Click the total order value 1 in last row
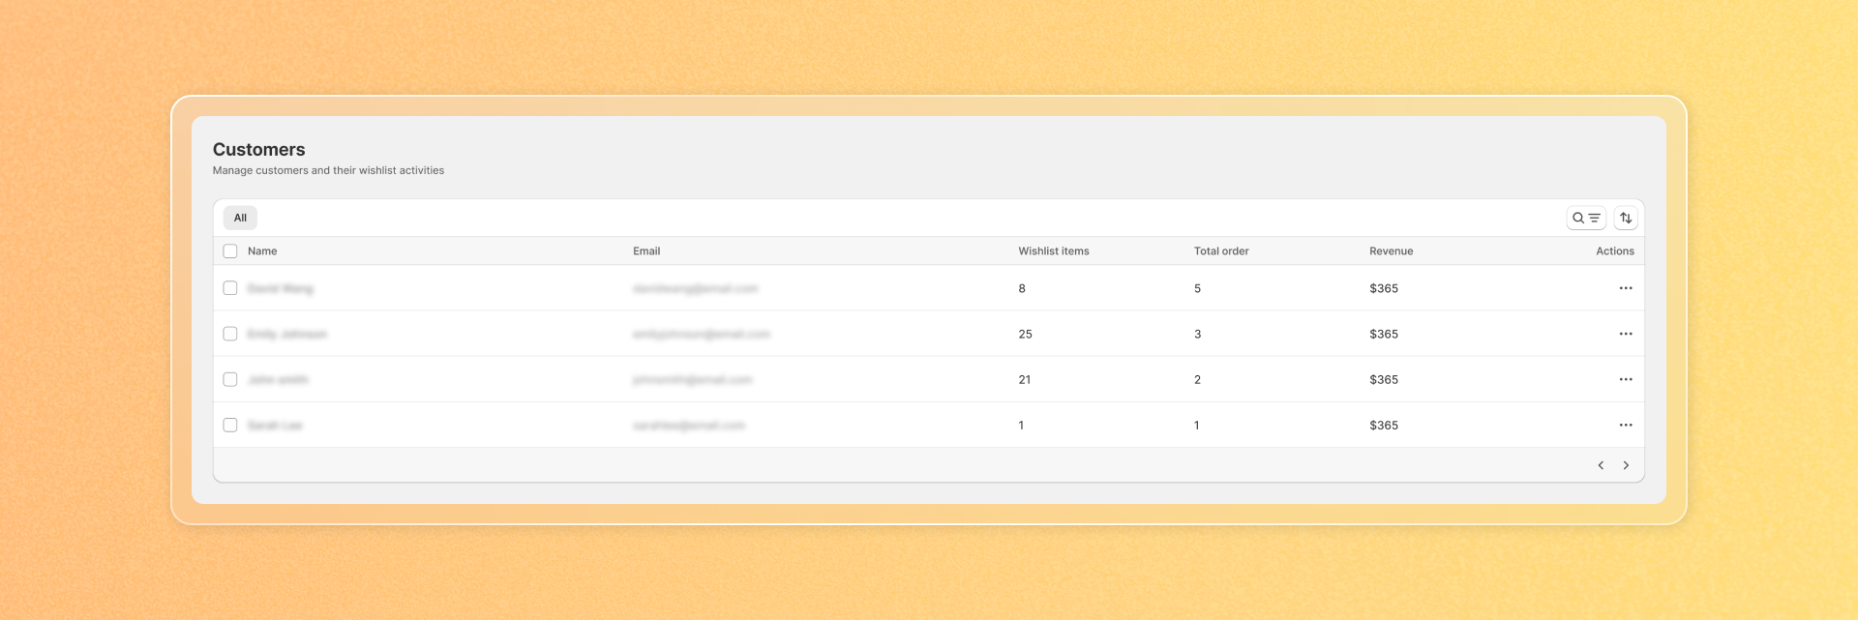1858x620 pixels. (x=1196, y=425)
